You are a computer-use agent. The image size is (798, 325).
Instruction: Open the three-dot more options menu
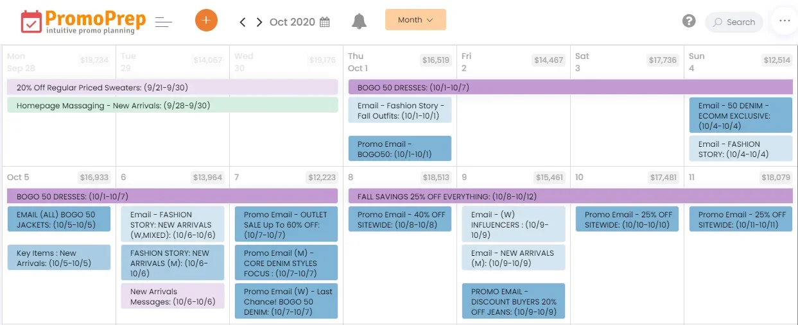(785, 21)
